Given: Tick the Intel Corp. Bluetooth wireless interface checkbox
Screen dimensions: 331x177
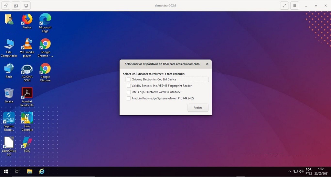Looking at the screenshot, I should click(x=129, y=92).
